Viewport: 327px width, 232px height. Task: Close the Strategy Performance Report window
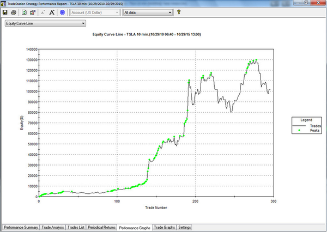(x=318, y=3)
